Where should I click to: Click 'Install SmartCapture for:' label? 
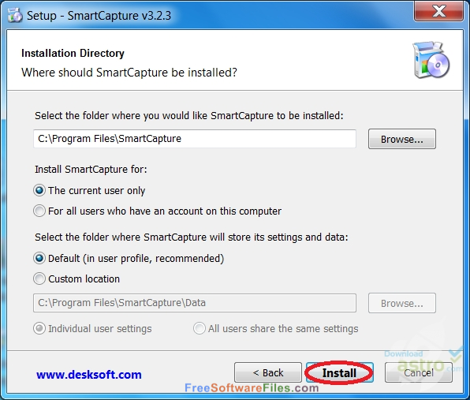[x=91, y=170]
